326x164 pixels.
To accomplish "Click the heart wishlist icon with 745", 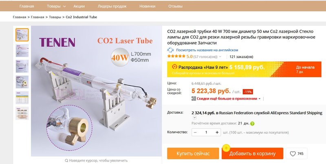I will point(293,154).
